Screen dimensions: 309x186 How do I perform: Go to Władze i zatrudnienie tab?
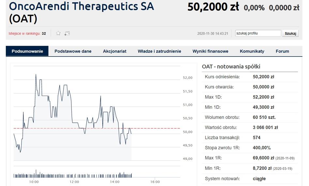pyautogui.click(x=159, y=51)
